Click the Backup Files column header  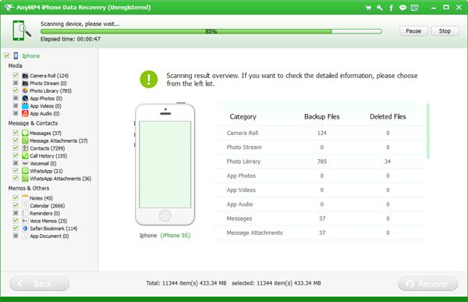[x=321, y=116]
